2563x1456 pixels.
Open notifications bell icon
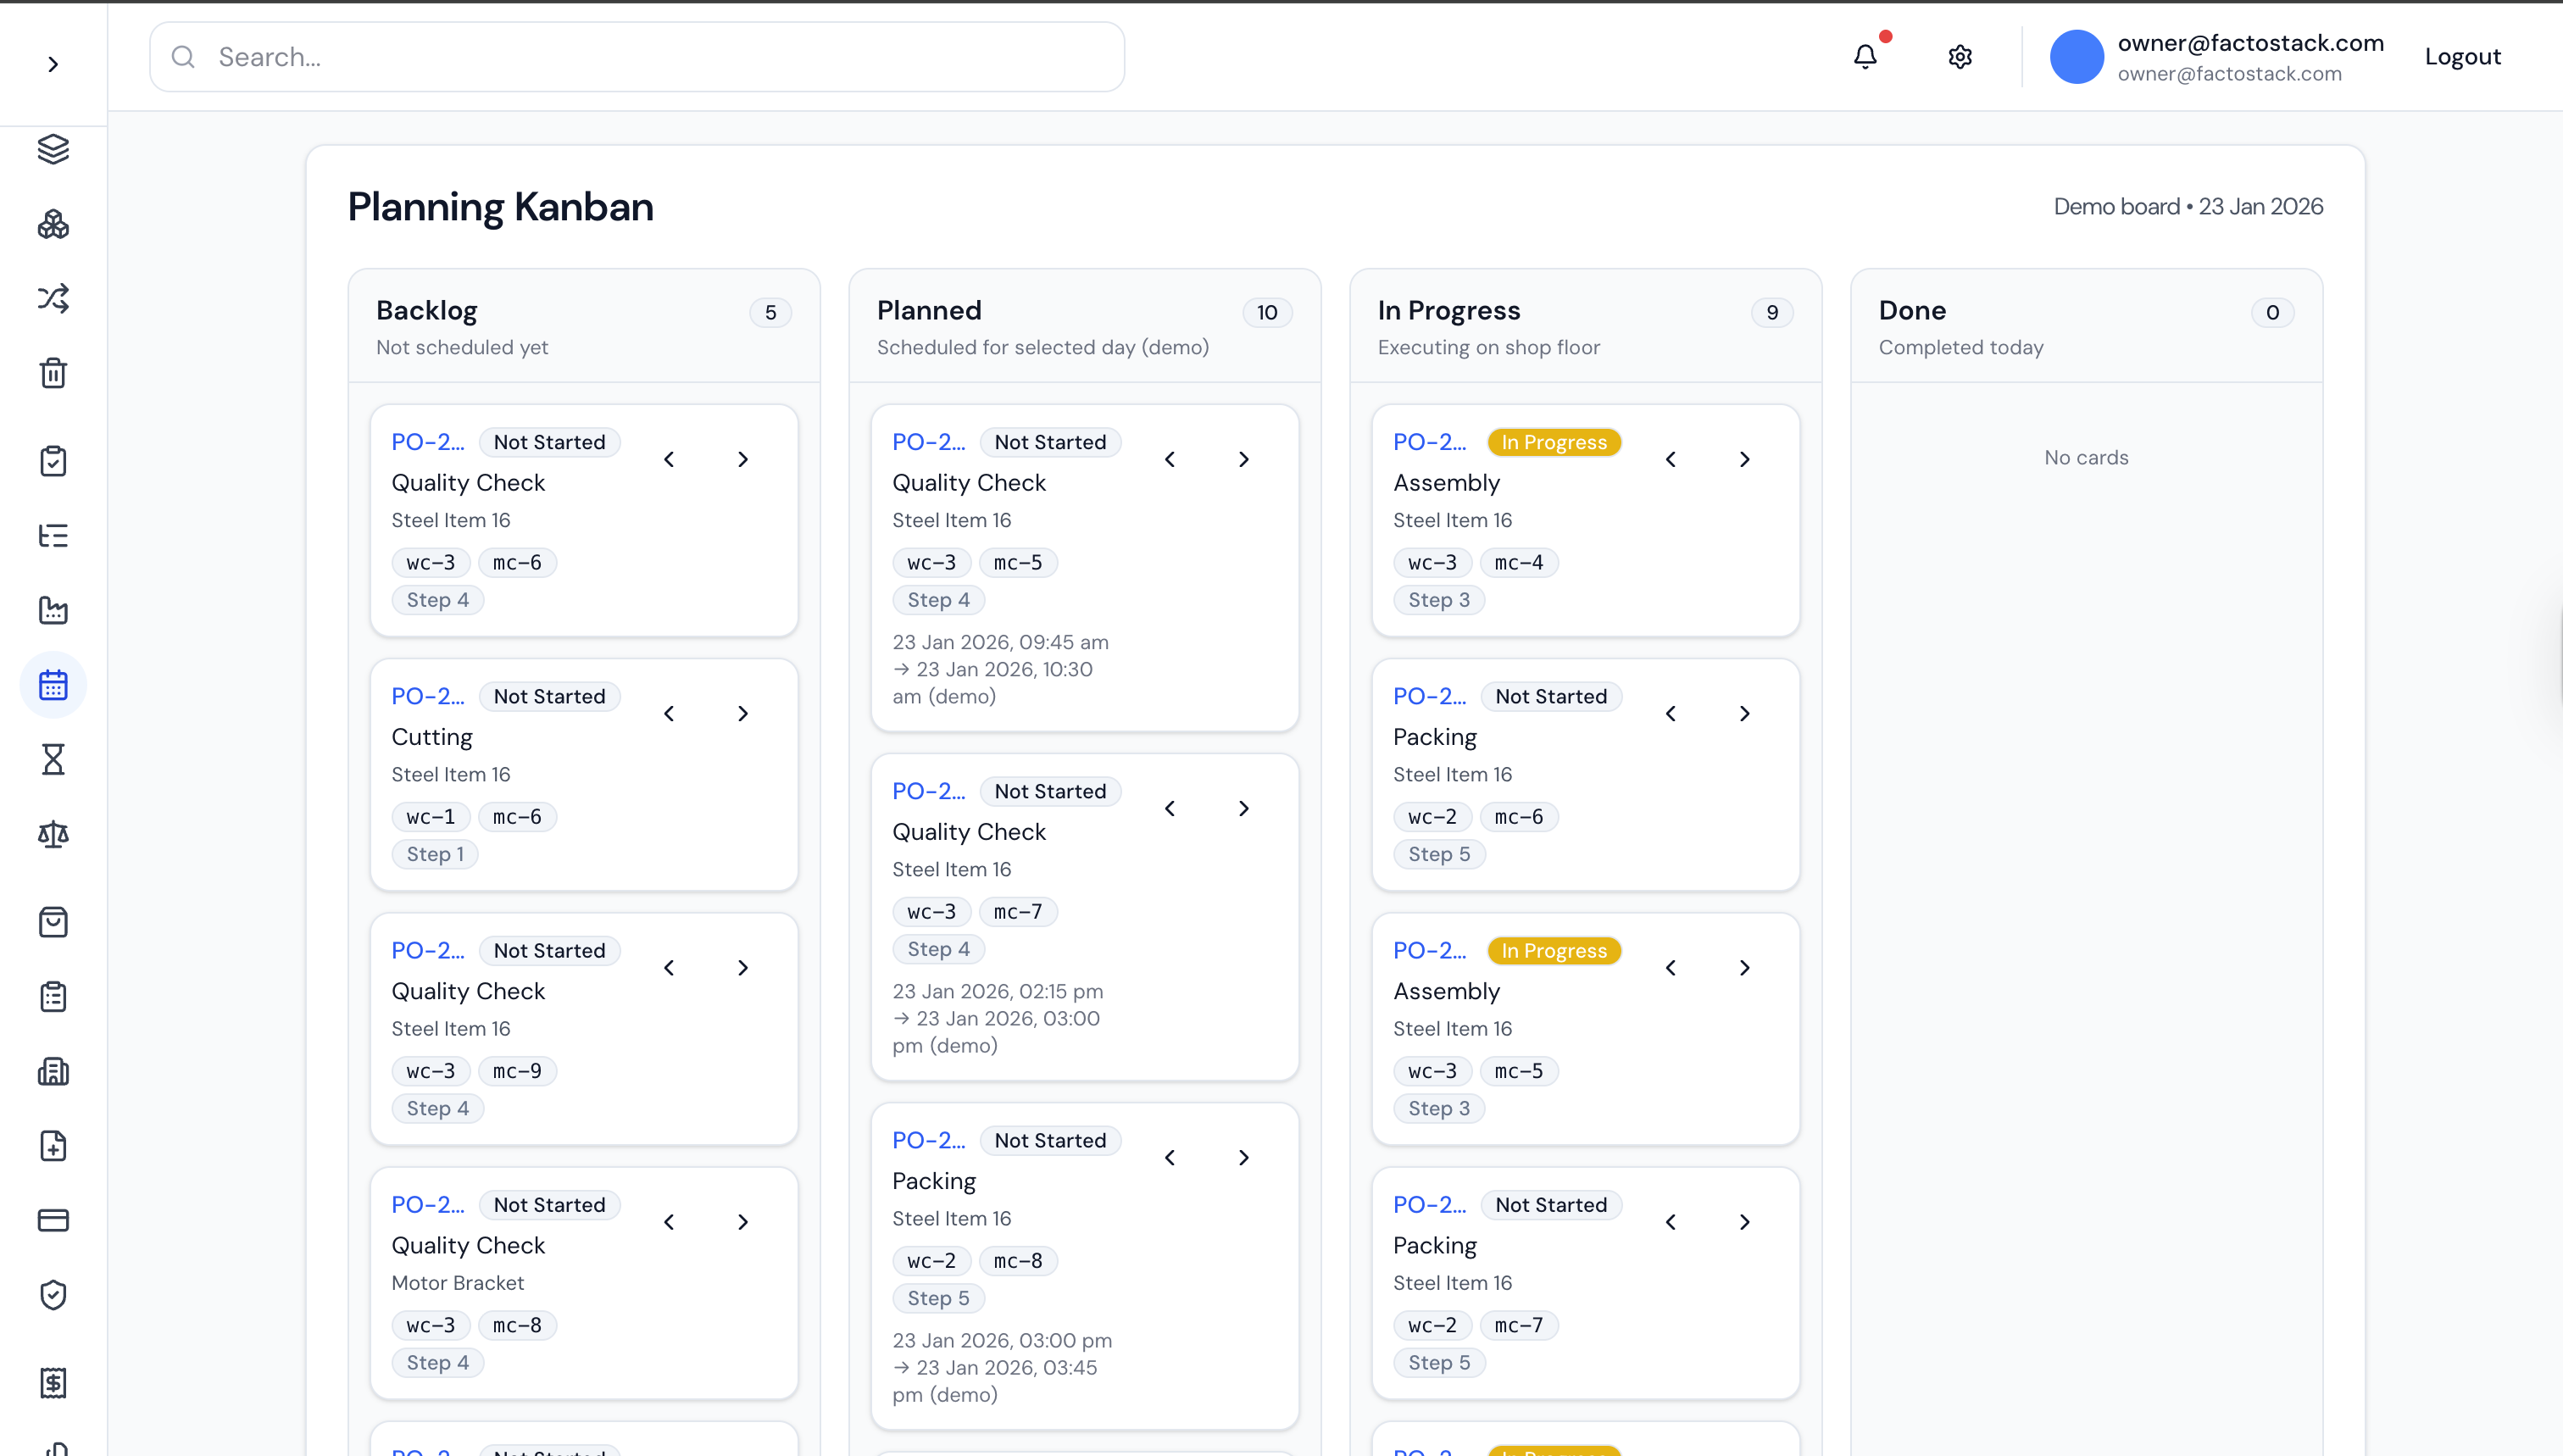tap(1865, 57)
